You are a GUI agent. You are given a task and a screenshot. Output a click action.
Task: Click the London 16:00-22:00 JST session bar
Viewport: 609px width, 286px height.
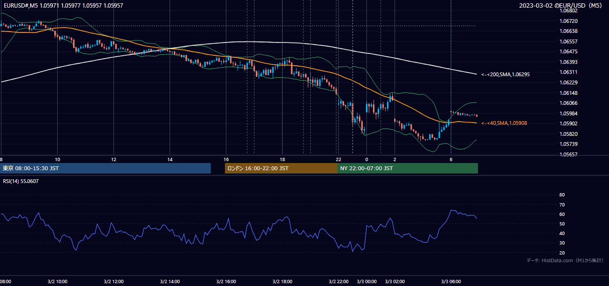pyautogui.click(x=281, y=168)
